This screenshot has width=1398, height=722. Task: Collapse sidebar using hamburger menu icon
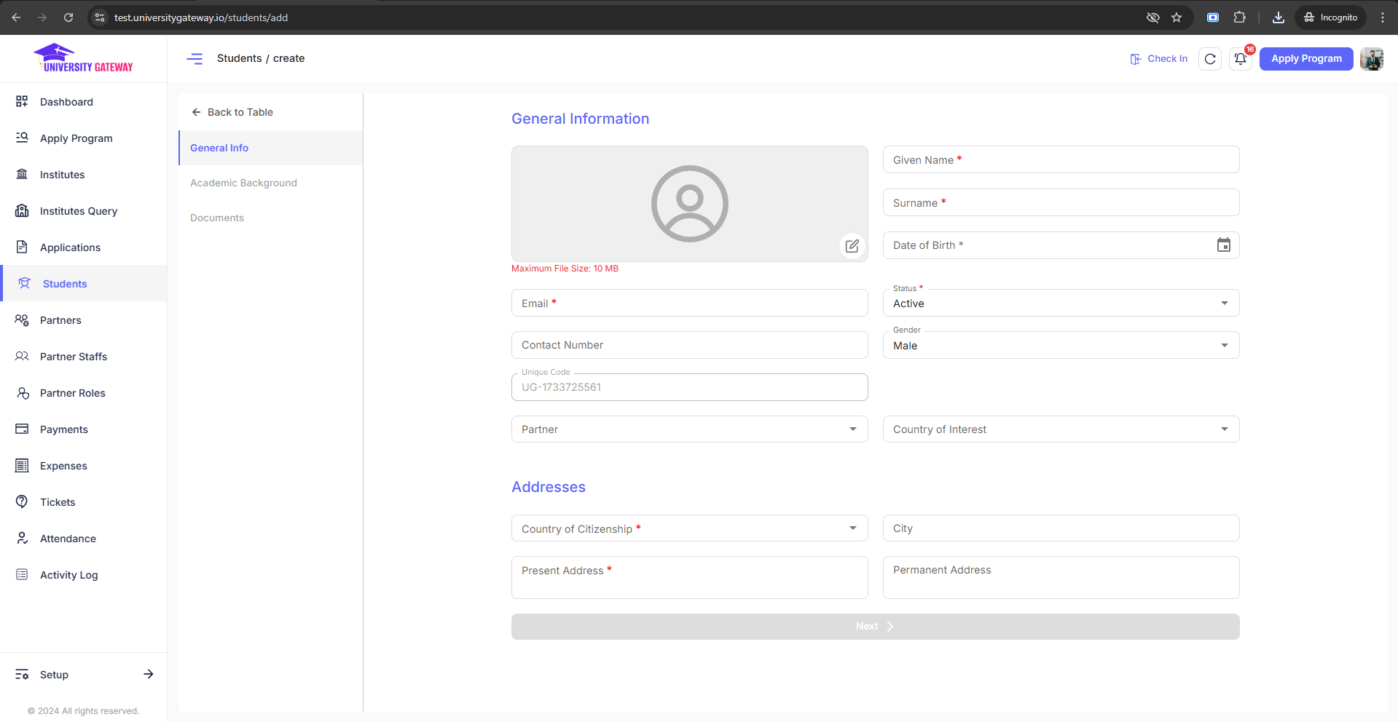tap(195, 59)
